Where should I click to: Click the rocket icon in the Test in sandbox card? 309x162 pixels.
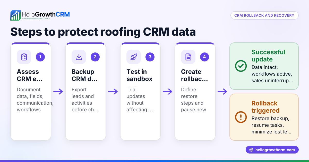coord(133,57)
